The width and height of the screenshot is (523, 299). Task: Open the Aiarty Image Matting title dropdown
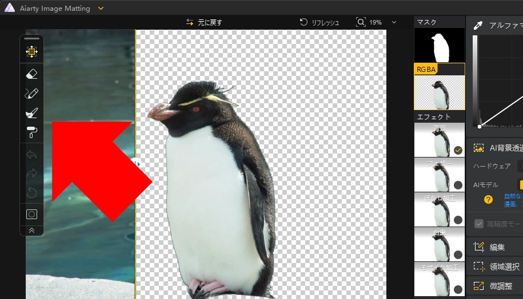click(101, 8)
